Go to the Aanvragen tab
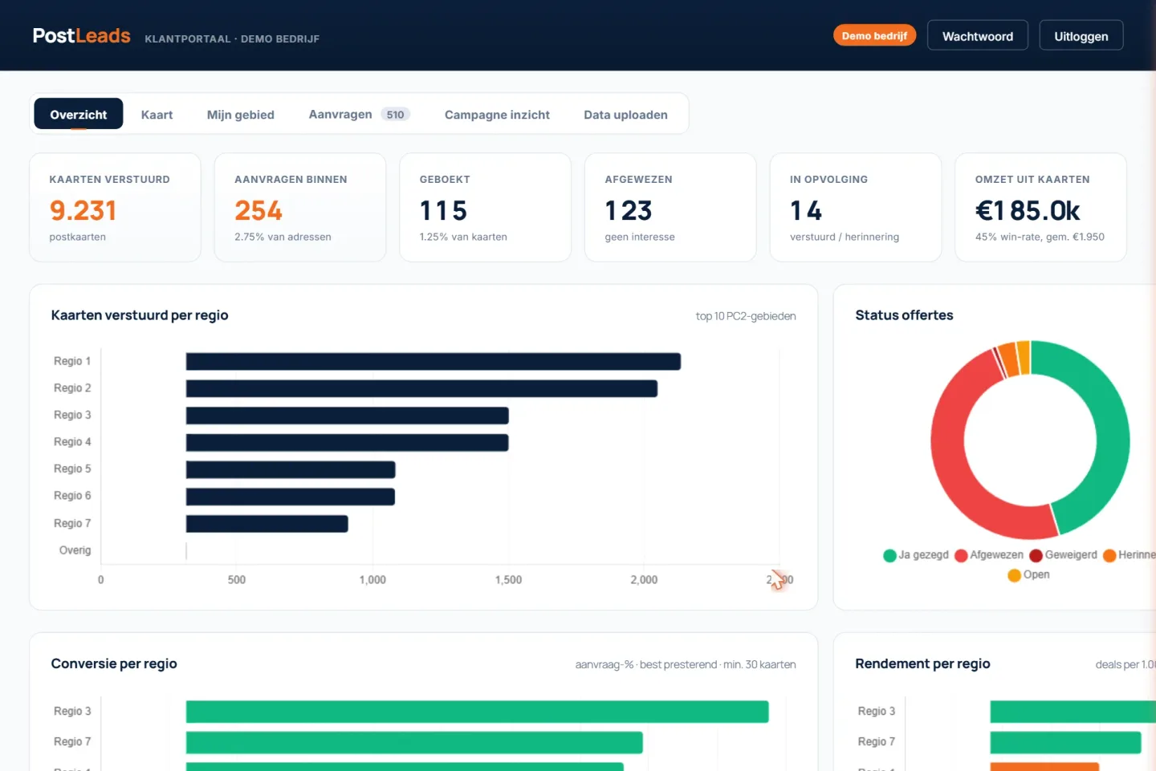This screenshot has height=771, width=1156. (x=359, y=115)
